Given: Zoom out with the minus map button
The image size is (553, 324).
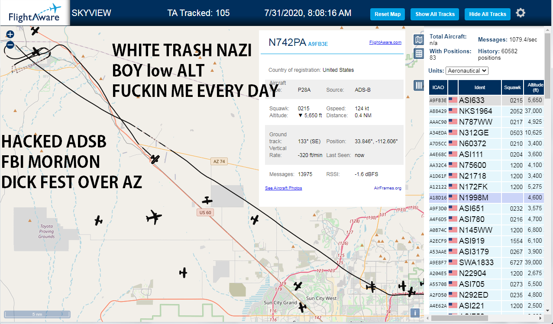Looking at the screenshot, I should pyautogui.click(x=10, y=45).
